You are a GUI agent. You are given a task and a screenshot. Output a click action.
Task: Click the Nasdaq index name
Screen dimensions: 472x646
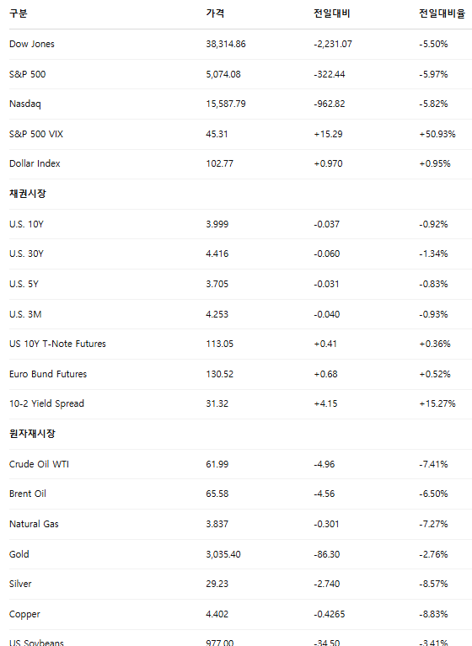[25, 104]
